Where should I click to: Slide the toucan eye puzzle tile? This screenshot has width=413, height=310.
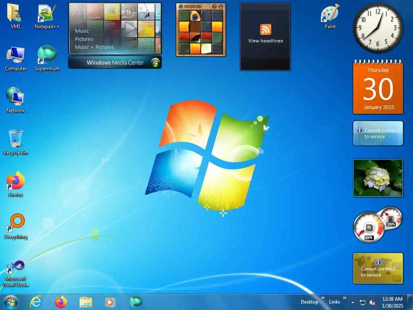point(195,16)
